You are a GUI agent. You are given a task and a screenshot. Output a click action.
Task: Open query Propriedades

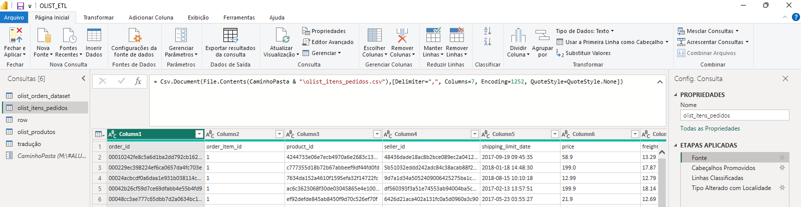pyautogui.click(x=324, y=31)
